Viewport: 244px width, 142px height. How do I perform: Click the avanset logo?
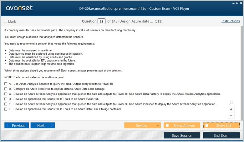(19, 8)
